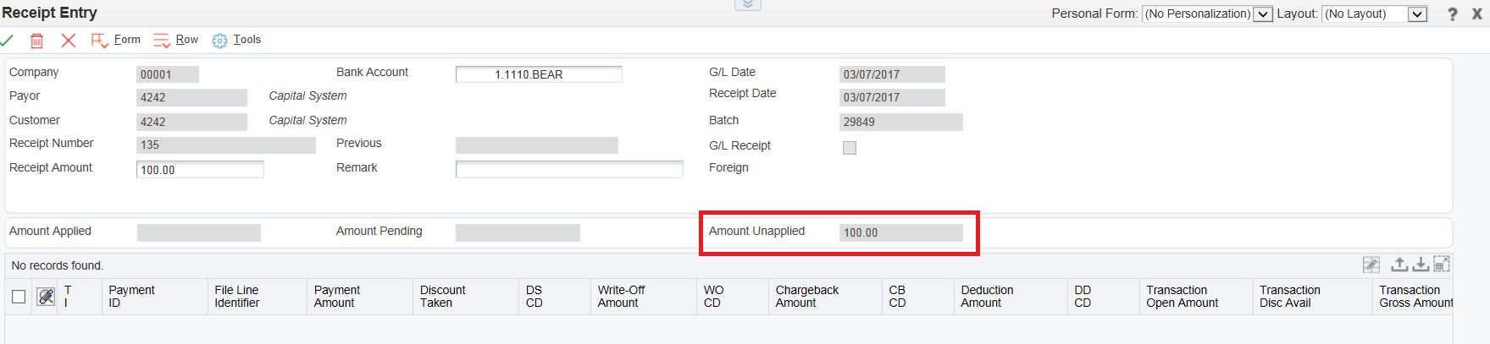Check the select-all grid header checkbox
The image size is (1490, 344).
tap(19, 297)
